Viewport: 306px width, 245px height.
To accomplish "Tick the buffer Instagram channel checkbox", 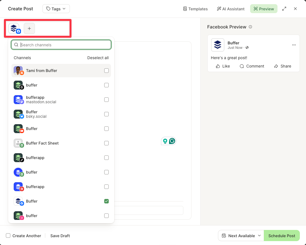I will pyautogui.click(x=106, y=216).
